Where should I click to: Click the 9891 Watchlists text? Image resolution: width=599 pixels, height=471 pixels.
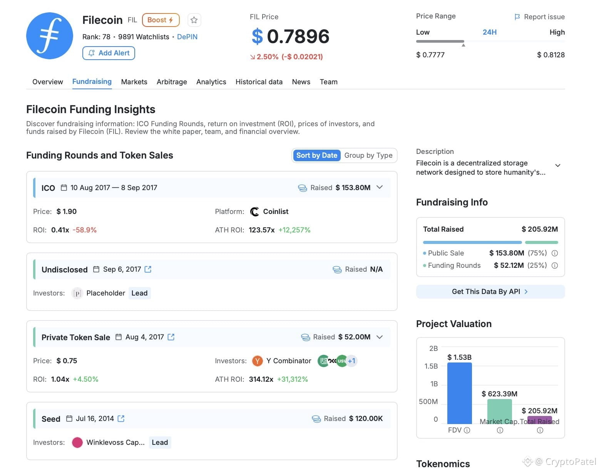tap(144, 37)
